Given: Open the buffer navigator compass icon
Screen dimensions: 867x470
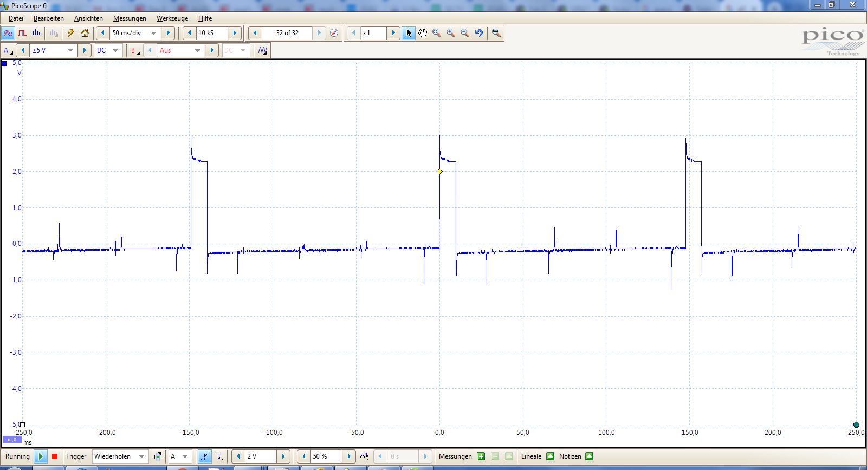Looking at the screenshot, I should point(334,33).
